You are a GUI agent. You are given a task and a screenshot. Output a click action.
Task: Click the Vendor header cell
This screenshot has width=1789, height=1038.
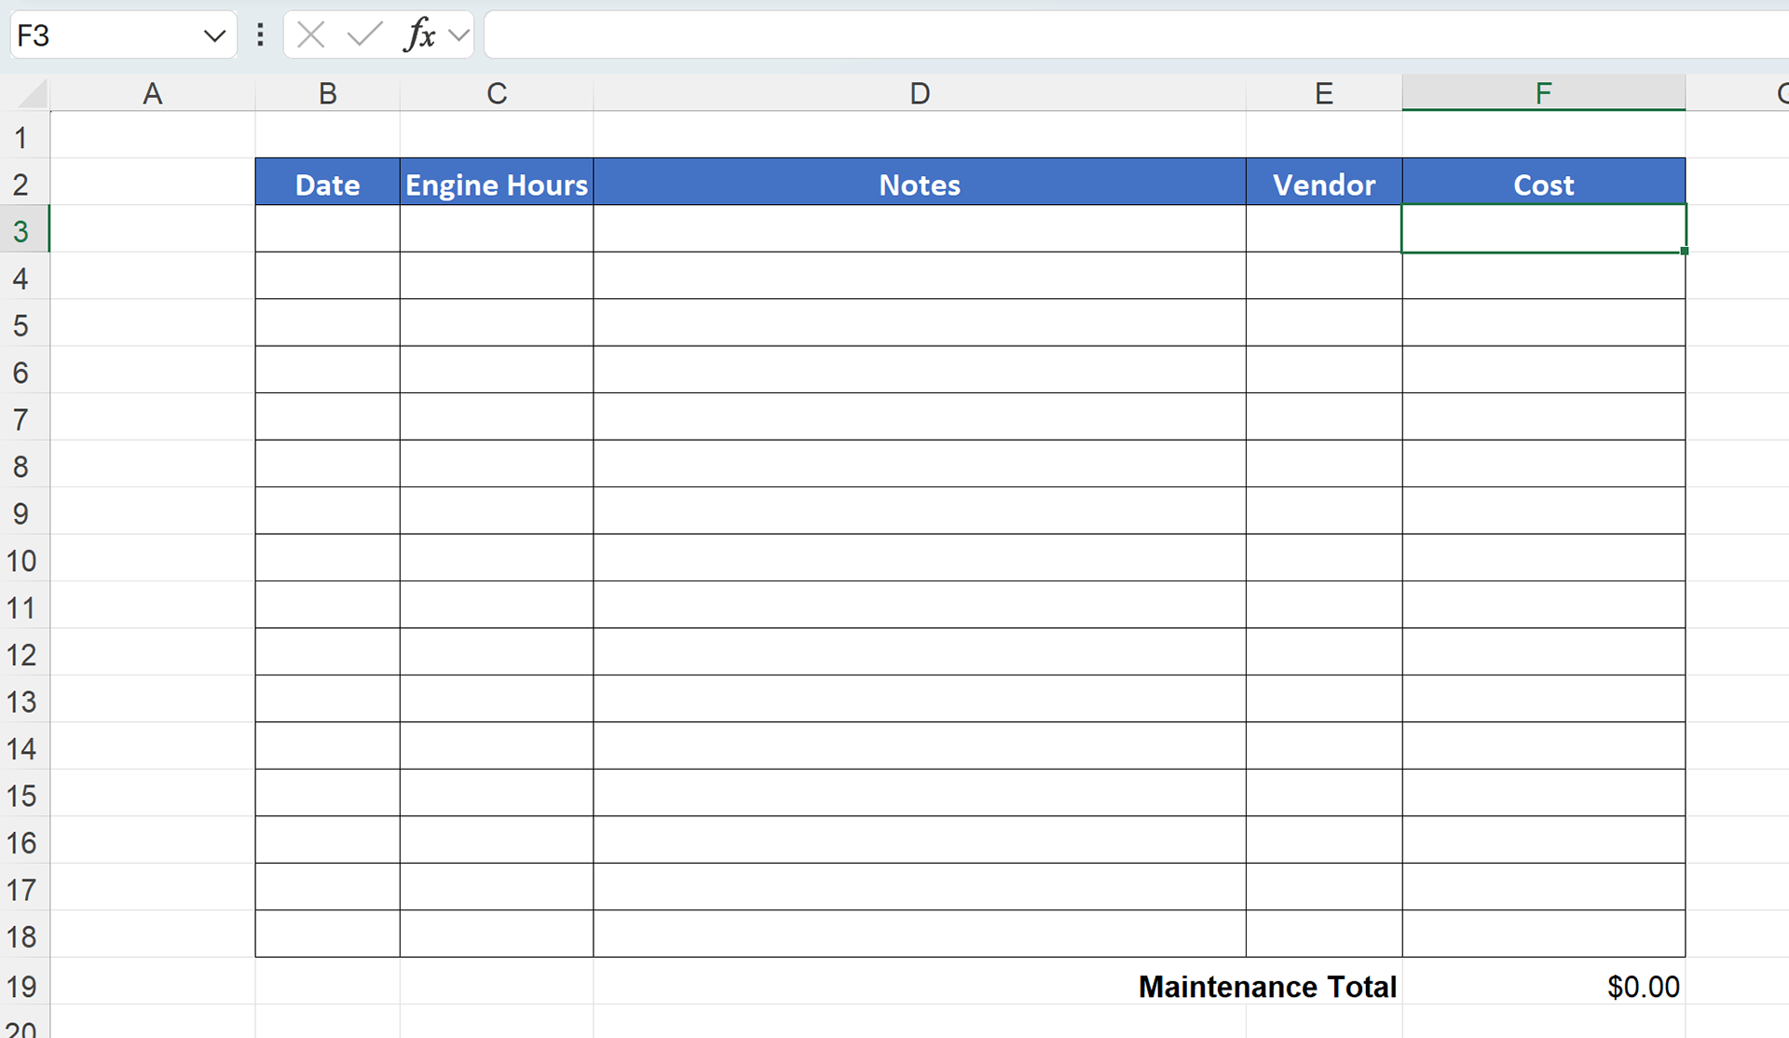pos(1323,184)
